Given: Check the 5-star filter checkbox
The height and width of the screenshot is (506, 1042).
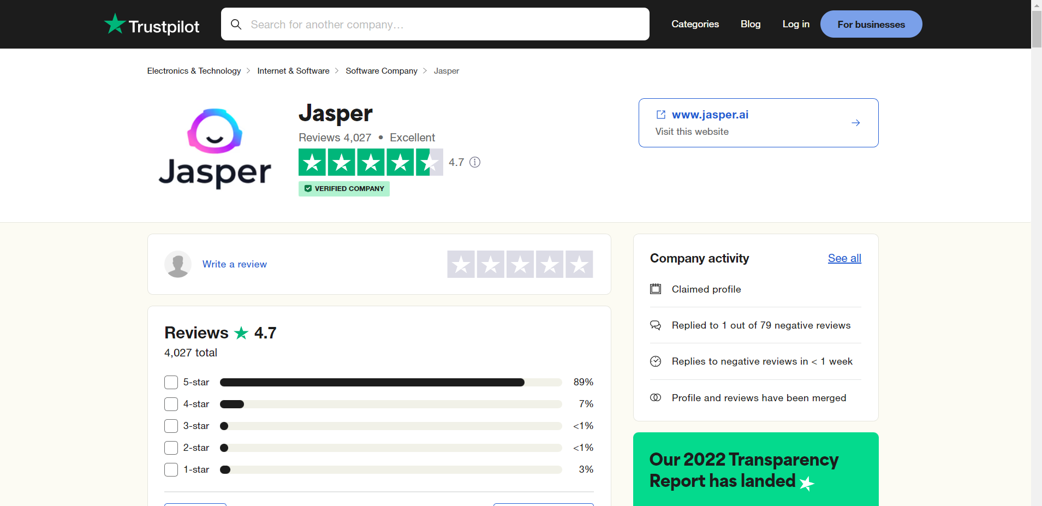Looking at the screenshot, I should [171, 382].
